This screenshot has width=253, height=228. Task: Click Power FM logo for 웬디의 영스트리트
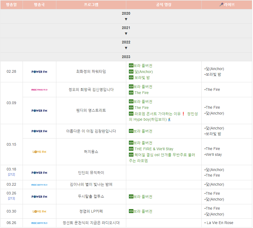pos(39,111)
